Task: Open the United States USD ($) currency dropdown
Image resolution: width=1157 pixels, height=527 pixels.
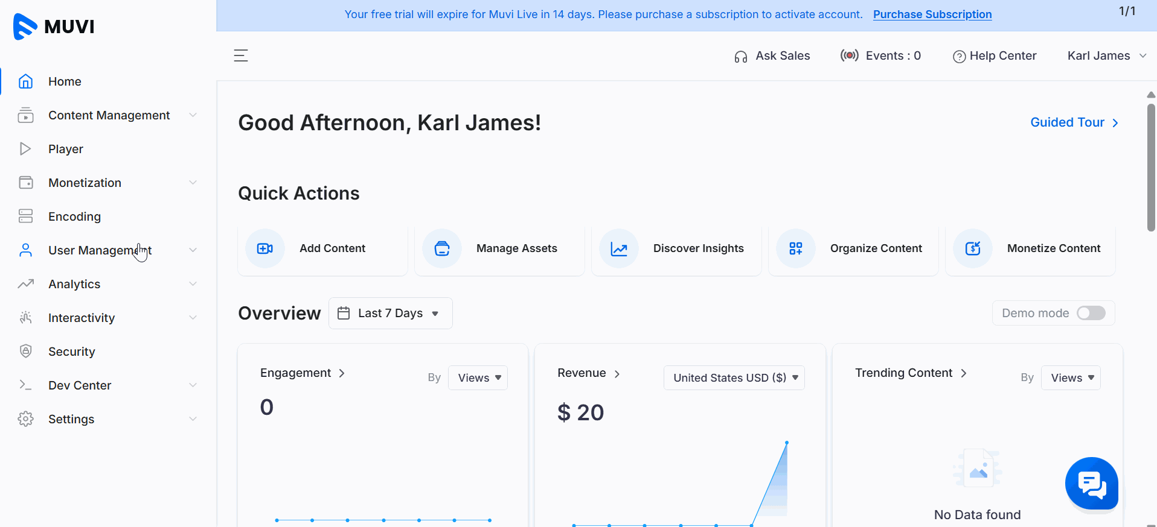Action: (x=734, y=377)
